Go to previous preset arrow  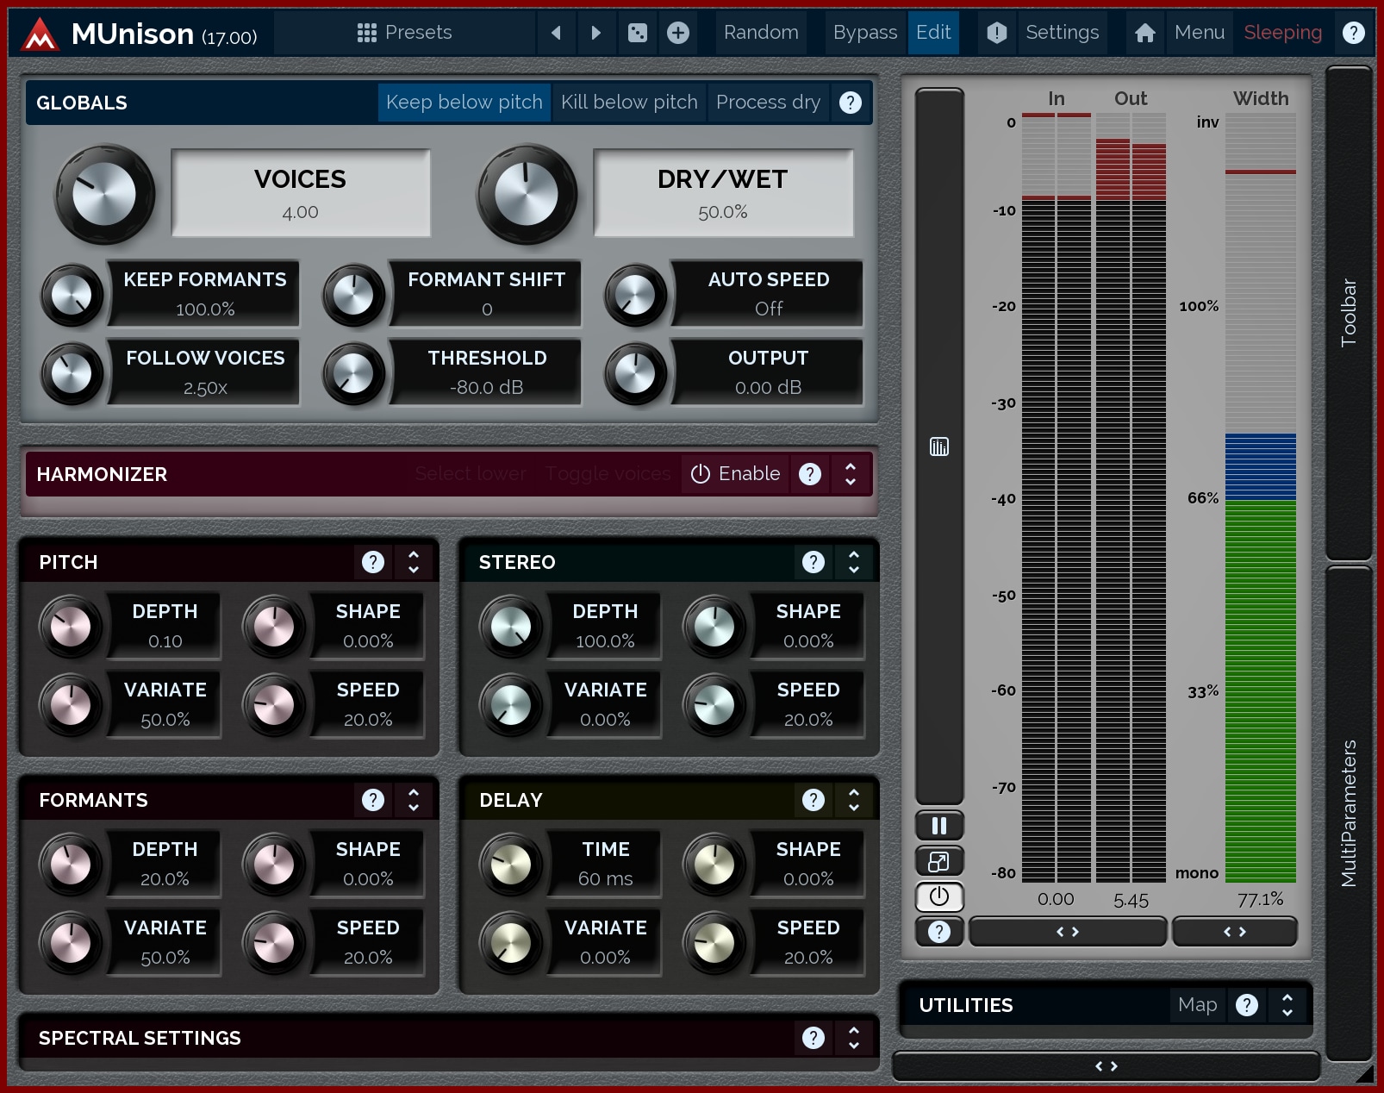[x=556, y=33]
